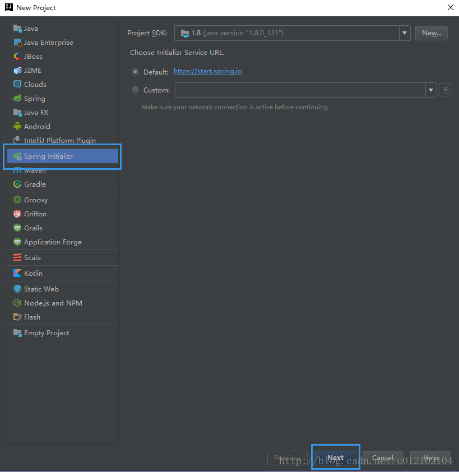Viewport: 459px width, 472px height.
Task: Click the New... SDK button
Action: 432,33
